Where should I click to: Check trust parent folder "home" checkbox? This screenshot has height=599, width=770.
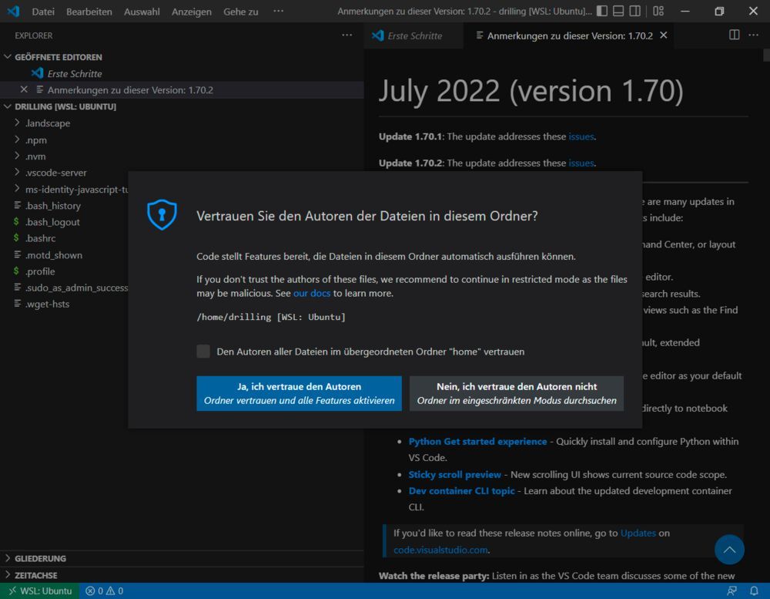(x=203, y=352)
